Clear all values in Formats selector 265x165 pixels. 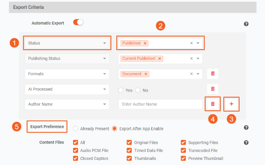pos(191,74)
